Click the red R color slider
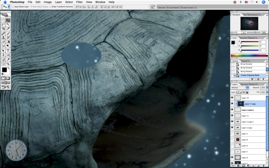Viewport: 269px width, 168px height. coord(250,42)
